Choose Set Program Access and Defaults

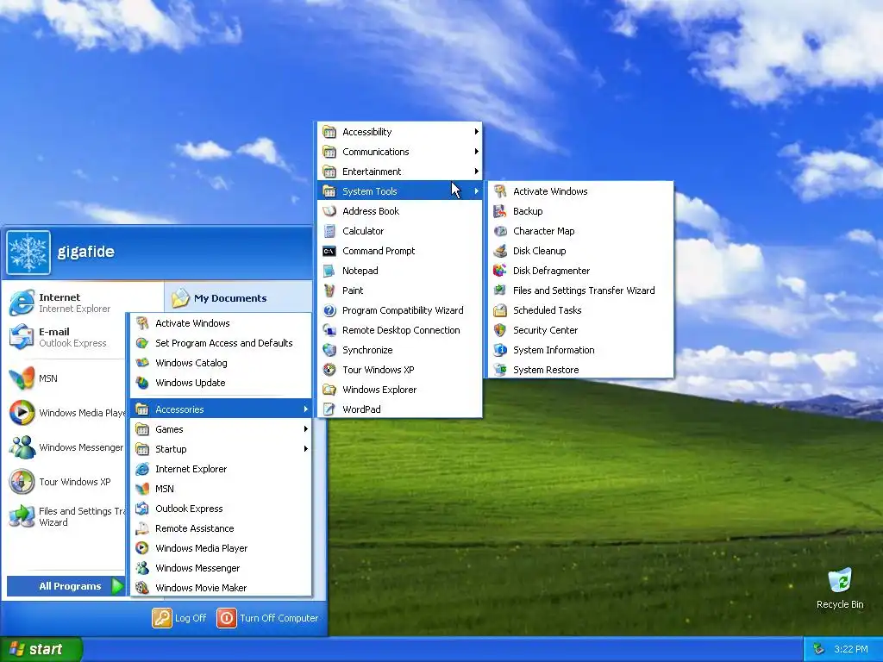pyautogui.click(x=221, y=343)
